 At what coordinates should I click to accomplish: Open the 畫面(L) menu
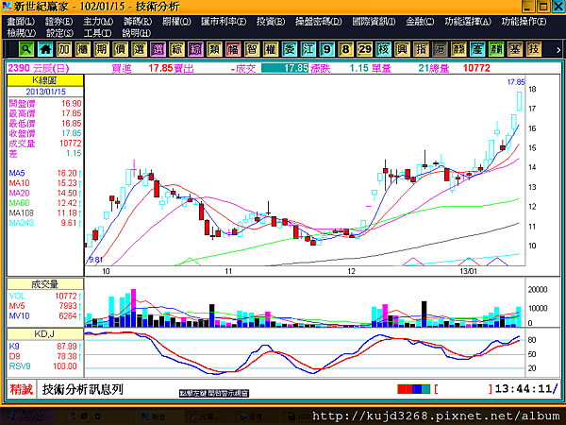tap(21, 22)
